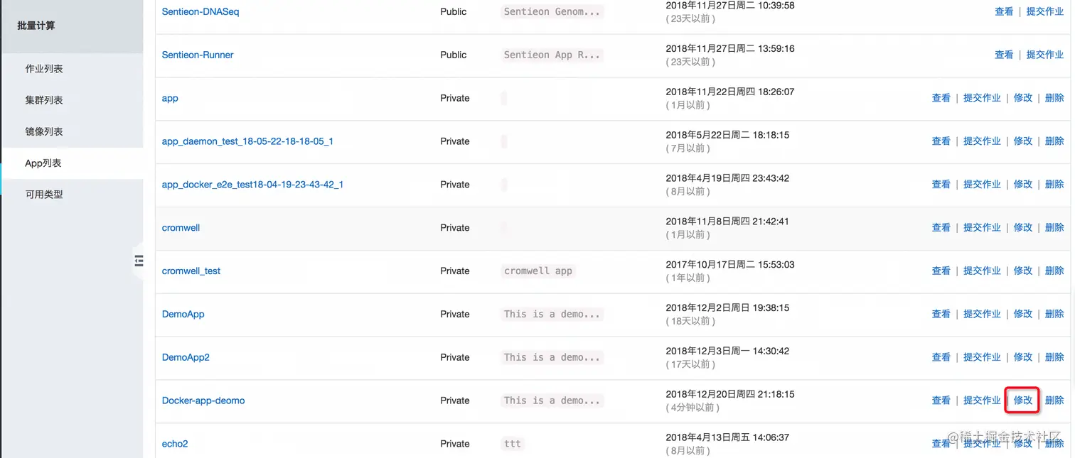The image size is (1075, 458).
Task: Click 修改 in the cromwell row
Action: click(1023, 228)
